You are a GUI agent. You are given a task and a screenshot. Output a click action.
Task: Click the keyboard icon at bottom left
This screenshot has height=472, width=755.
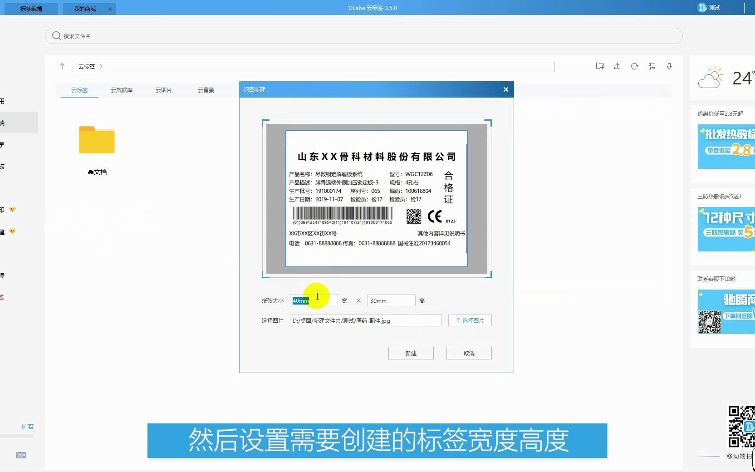21,455
